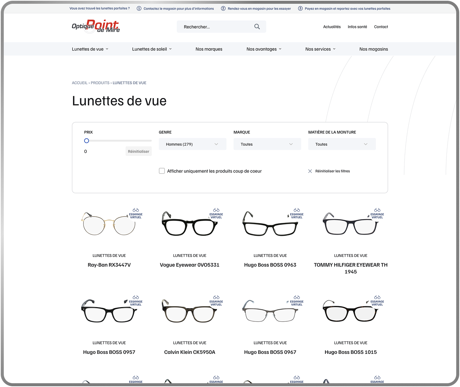Open Hugo Boss BOSS 0967 product title
The width and height of the screenshot is (460, 387).
click(x=270, y=352)
